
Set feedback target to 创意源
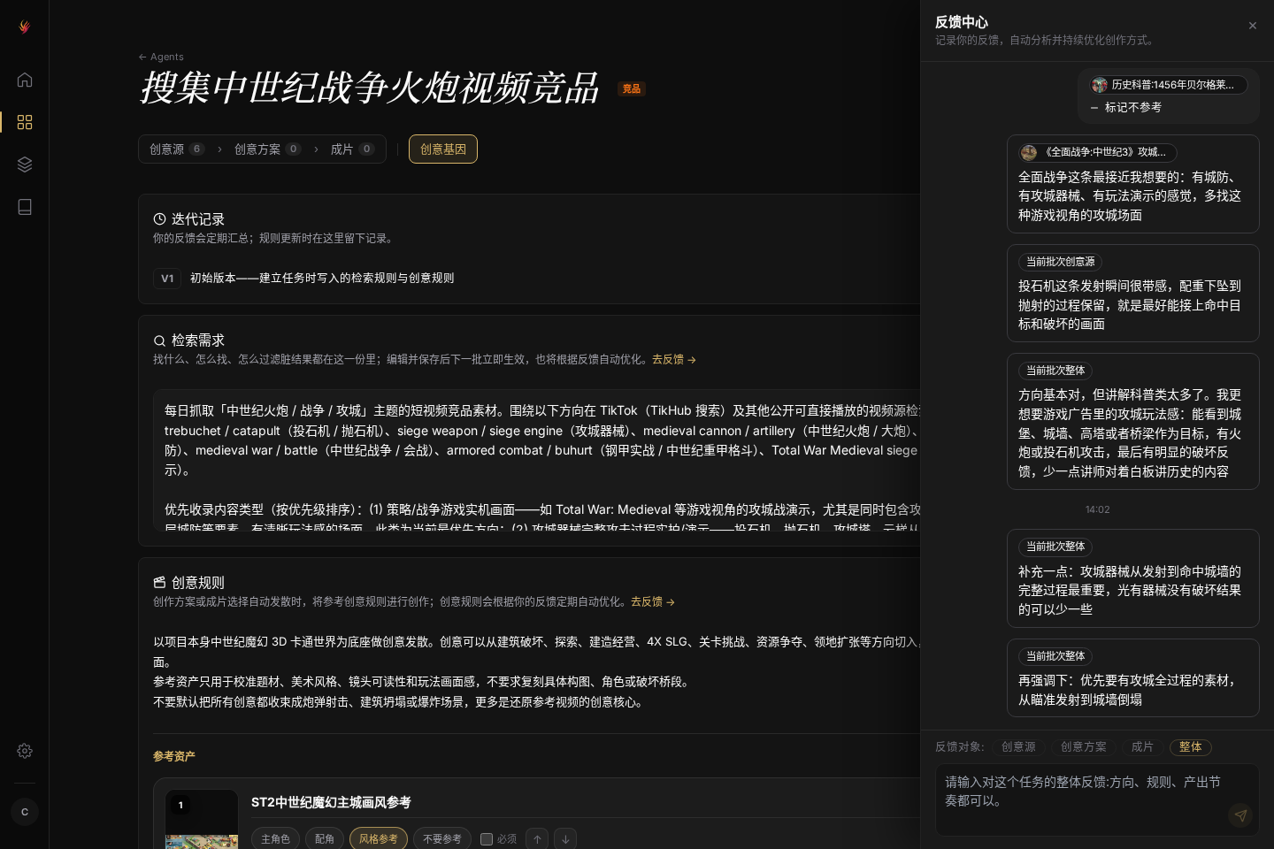(x=1018, y=747)
